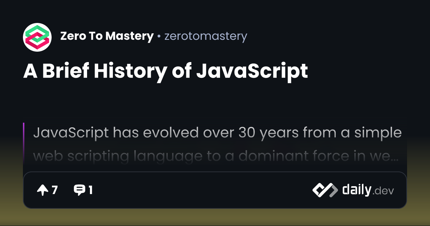This screenshot has height=226, width=430.
Task: Click the upvote count showing 7
Action: (54, 190)
